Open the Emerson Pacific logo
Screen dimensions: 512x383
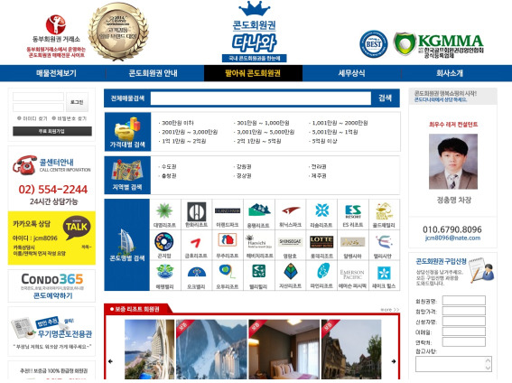[351, 275]
